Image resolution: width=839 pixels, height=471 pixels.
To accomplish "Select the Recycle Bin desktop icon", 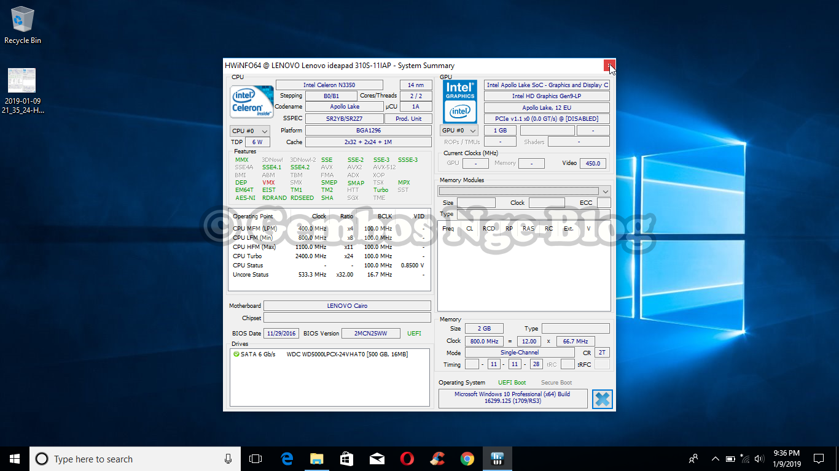I will (x=23, y=26).
